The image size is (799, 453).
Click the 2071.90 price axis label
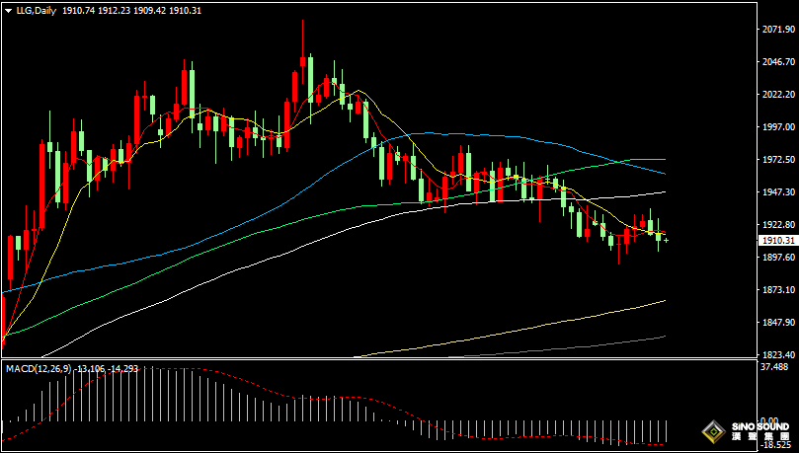pyautogui.click(x=778, y=30)
